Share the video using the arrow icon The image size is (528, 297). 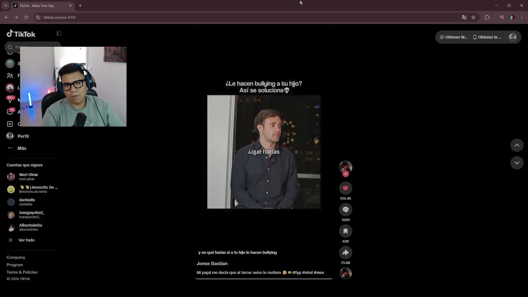point(346,252)
